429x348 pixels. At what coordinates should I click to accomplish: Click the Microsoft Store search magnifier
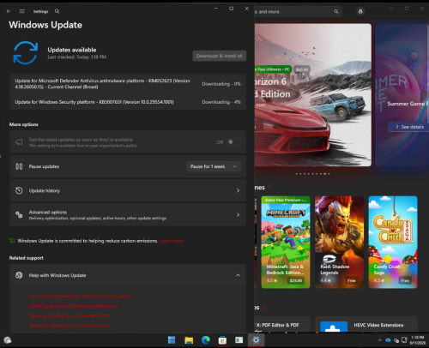pyautogui.click(x=336, y=11)
